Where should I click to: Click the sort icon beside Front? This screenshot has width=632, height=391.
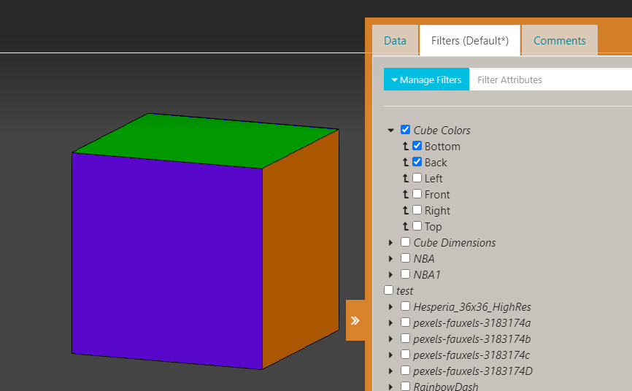click(x=406, y=194)
